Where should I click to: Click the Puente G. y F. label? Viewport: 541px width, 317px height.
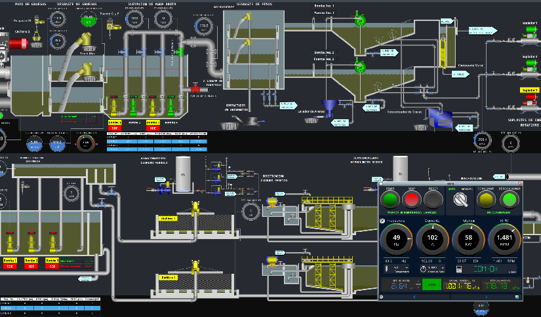110,14
